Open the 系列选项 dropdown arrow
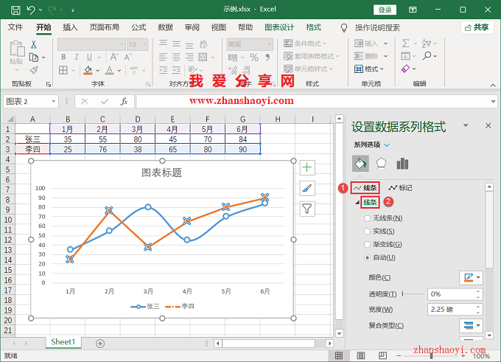Image resolution: width=501 pixels, height=362 pixels. [387, 145]
